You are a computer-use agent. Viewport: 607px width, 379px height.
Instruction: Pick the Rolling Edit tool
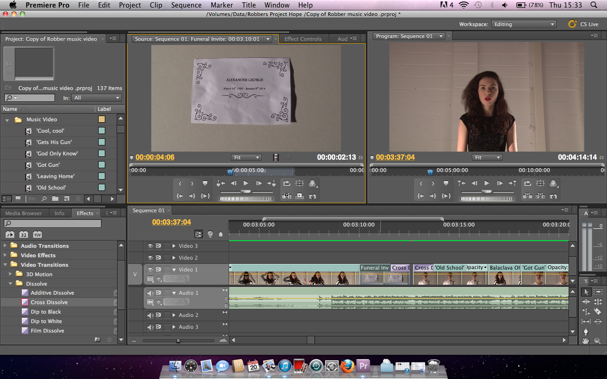[598, 301]
